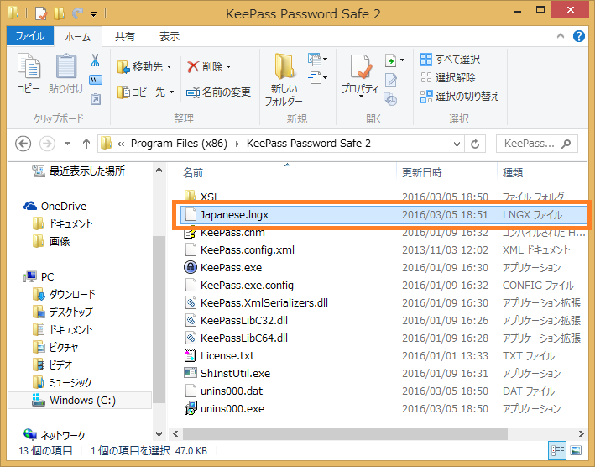Click the Paste clipboard icon
The height and width of the screenshot is (467, 595).
66,66
